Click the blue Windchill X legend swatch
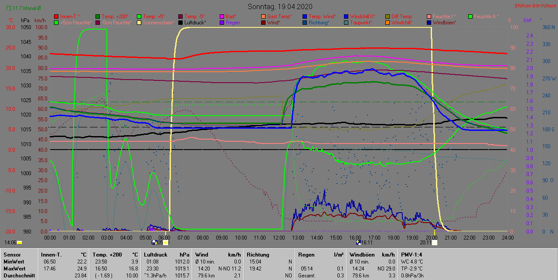Viewport: 558px width, 280px height. pos(346,17)
